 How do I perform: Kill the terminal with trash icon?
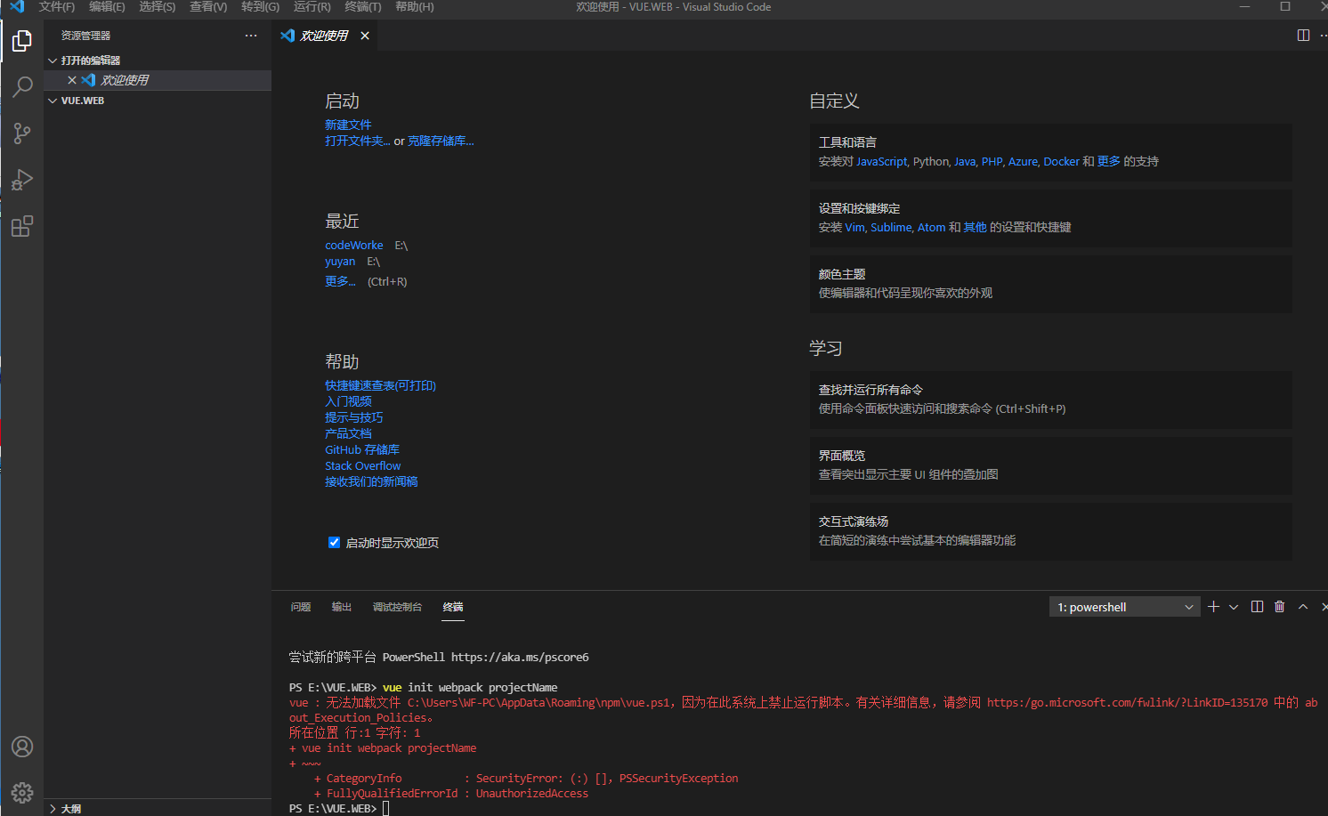tap(1280, 607)
